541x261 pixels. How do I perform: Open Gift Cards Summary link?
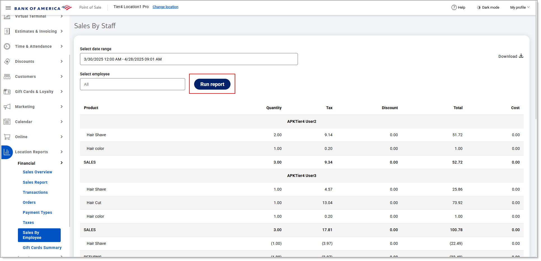[42, 248]
